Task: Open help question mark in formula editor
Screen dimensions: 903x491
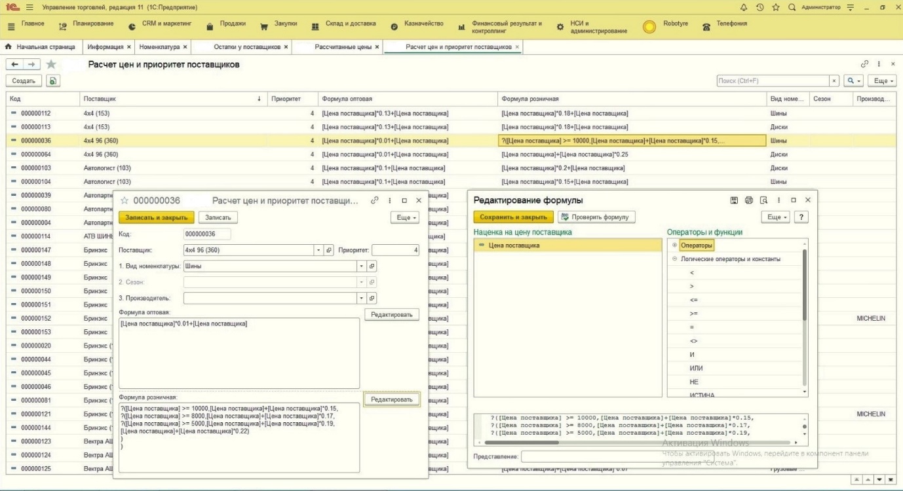Action: tap(803, 217)
